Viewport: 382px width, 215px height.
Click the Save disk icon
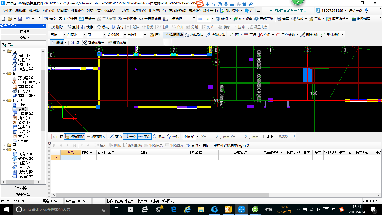[20, 19]
